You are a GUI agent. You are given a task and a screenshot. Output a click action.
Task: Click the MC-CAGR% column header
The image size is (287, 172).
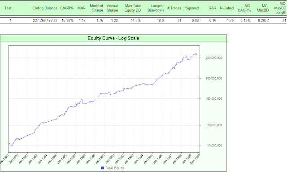244,8
